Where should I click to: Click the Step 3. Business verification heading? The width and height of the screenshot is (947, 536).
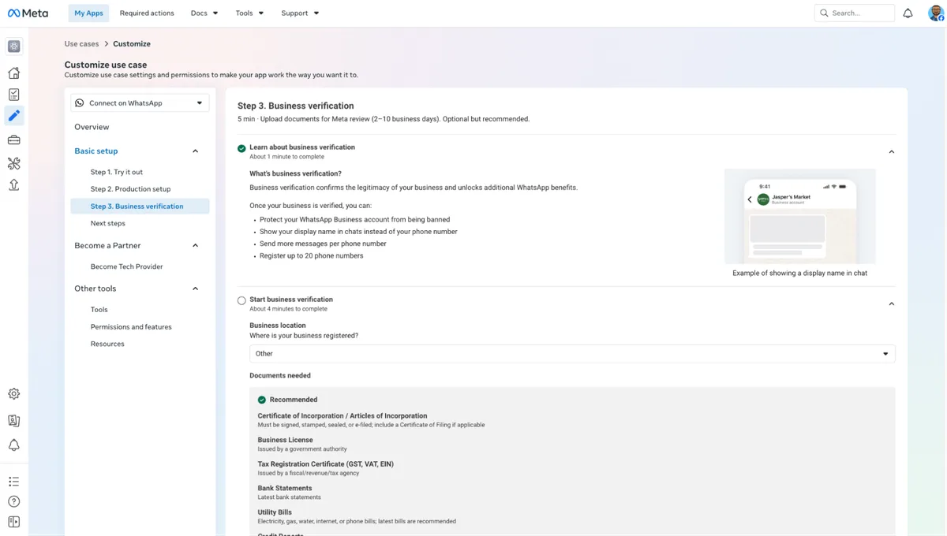[296, 106]
